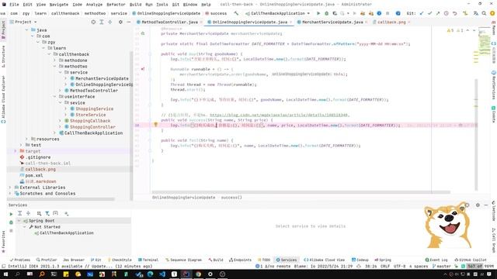
Task: Click the yellow lightbulb intention icon in editor
Action: 155,125
